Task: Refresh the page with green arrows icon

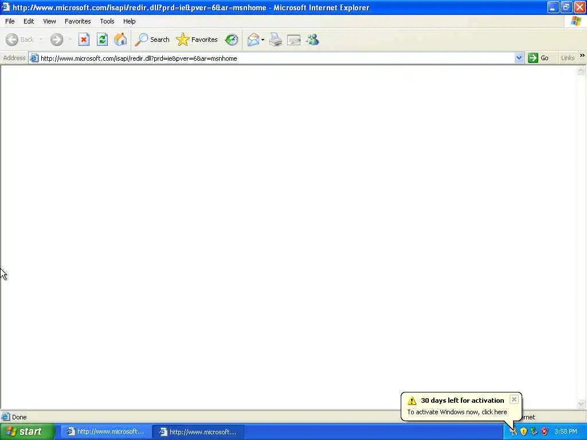Action: pos(102,40)
